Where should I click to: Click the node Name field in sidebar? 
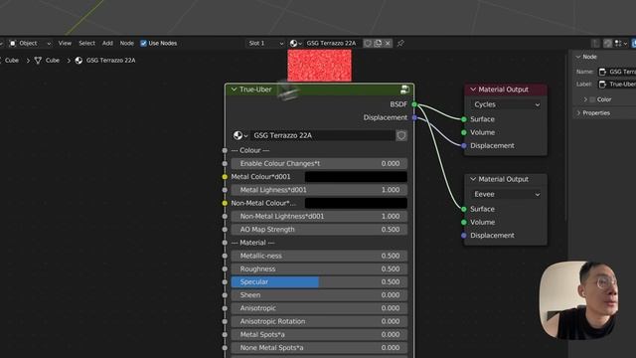point(617,72)
